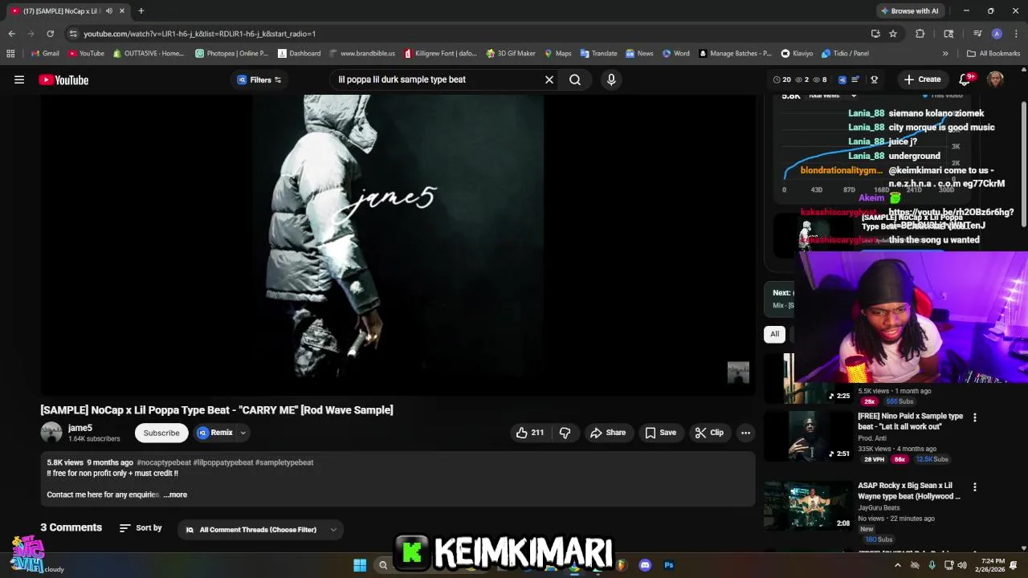The width and height of the screenshot is (1028, 578).
Task: Open the jame5 channel avatar
Action: coord(51,433)
